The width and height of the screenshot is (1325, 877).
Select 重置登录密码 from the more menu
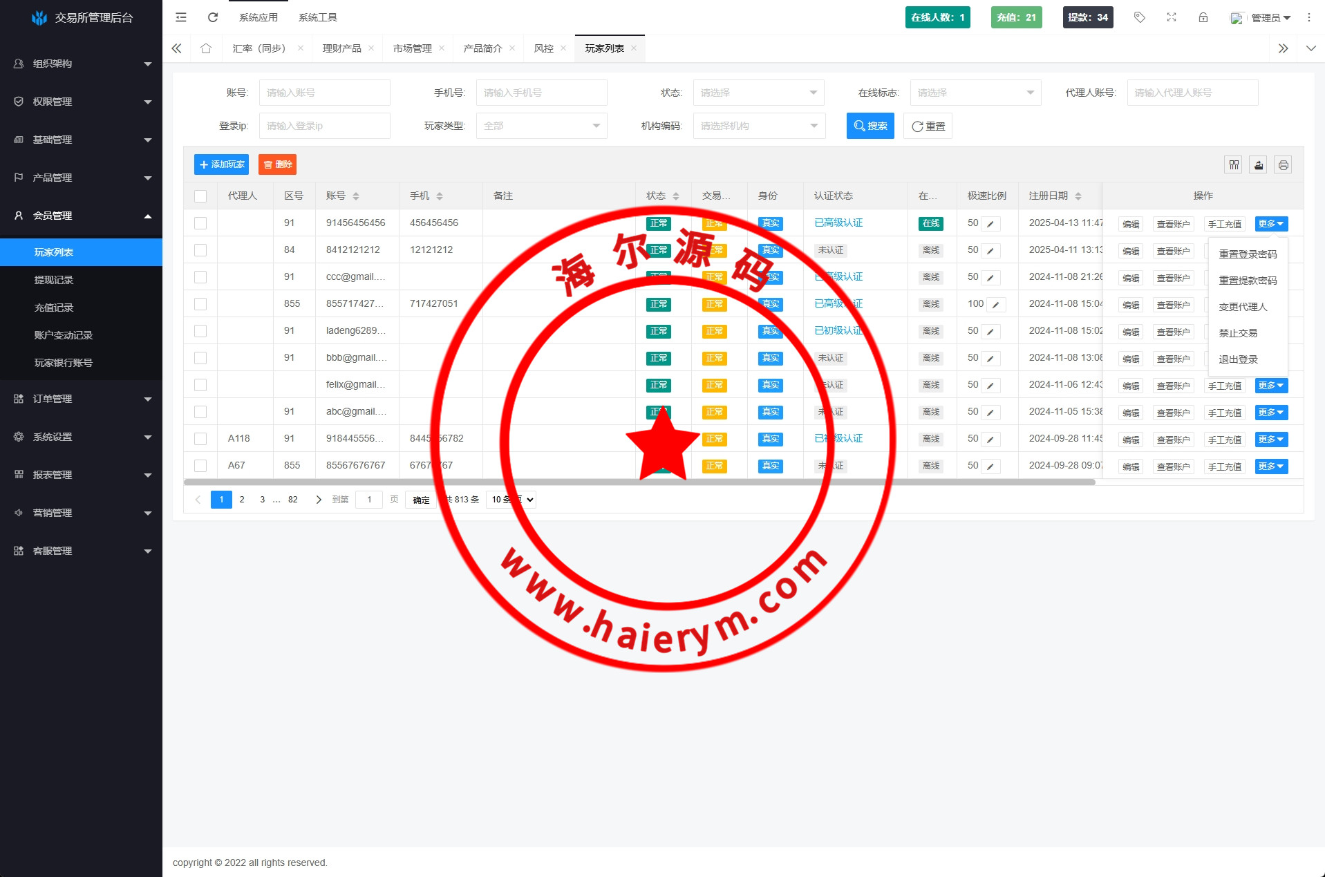1248,254
